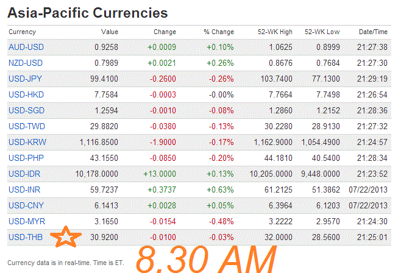
Task: Click the USD-INR currency link
Action: [x=26, y=189]
